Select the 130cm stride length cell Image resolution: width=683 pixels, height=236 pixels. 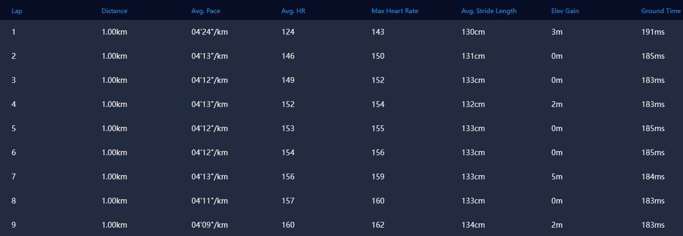pos(473,32)
